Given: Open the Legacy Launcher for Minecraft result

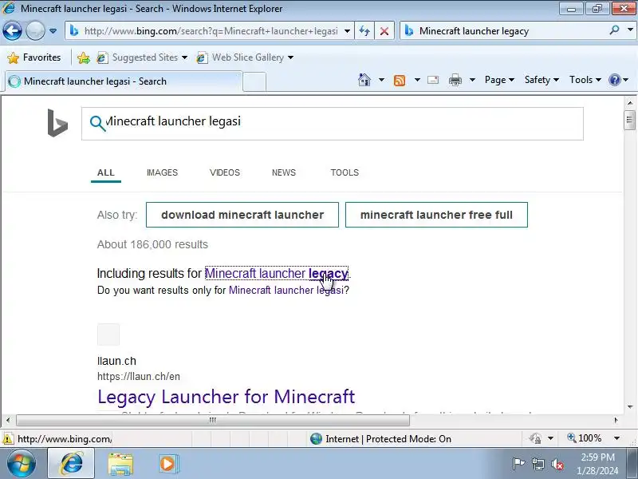Looking at the screenshot, I should coord(226,397).
